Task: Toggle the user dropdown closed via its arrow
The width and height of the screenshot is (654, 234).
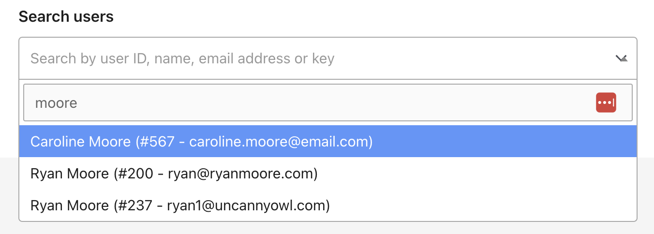Action: coord(621,58)
